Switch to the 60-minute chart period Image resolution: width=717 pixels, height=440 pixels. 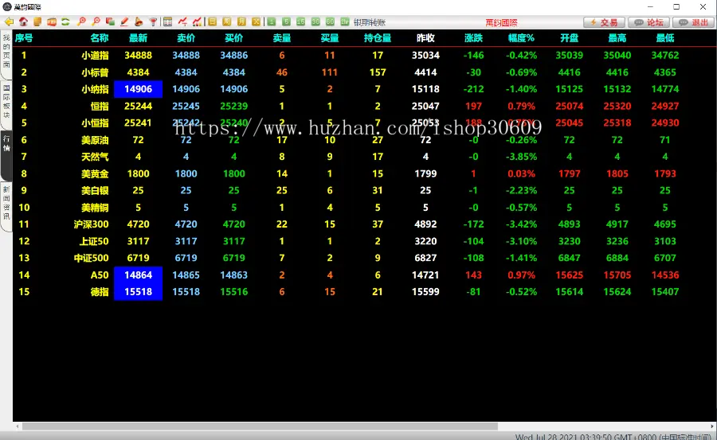pos(330,21)
